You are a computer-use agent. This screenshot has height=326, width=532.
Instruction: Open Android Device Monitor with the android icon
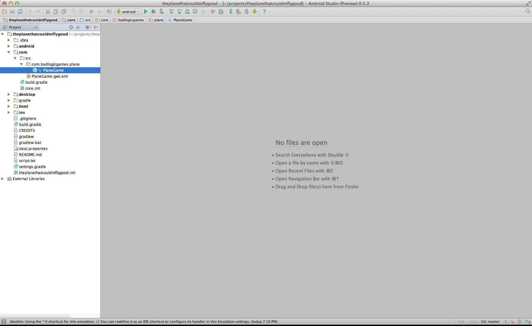(x=255, y=12)
